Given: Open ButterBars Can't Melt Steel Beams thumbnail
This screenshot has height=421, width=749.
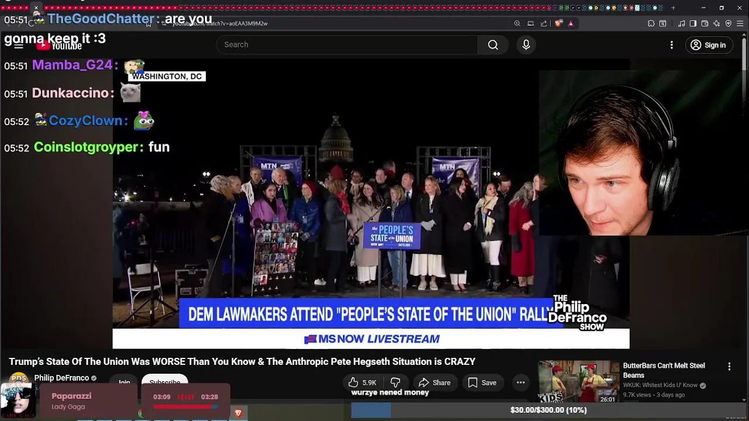Looking at the screenshot, I should pos(579,382).
